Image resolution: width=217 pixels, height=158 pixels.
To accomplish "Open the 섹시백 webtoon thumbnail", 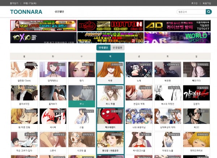I will [53, 116].
